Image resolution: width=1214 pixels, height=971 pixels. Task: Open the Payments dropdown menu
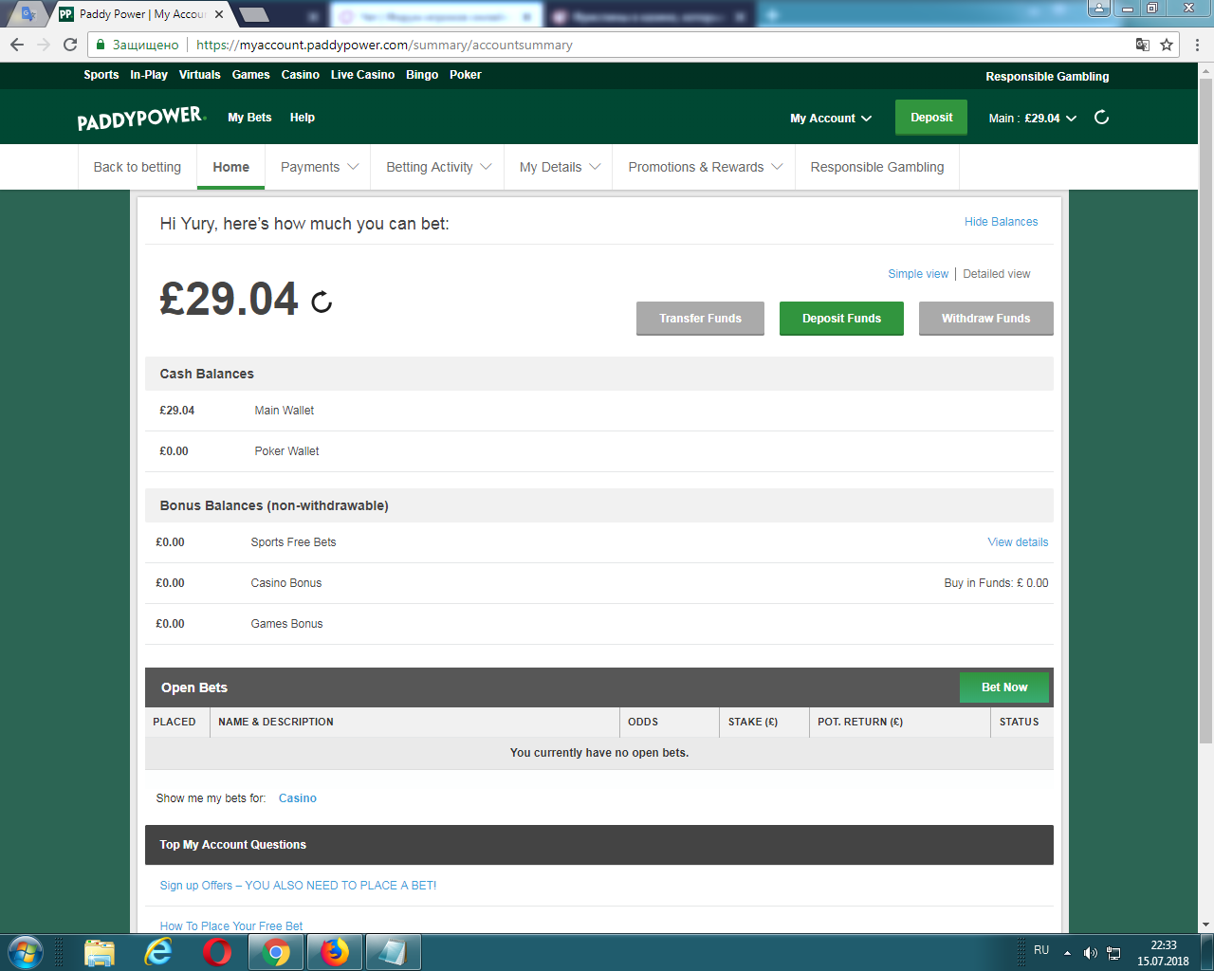[319, 167]
